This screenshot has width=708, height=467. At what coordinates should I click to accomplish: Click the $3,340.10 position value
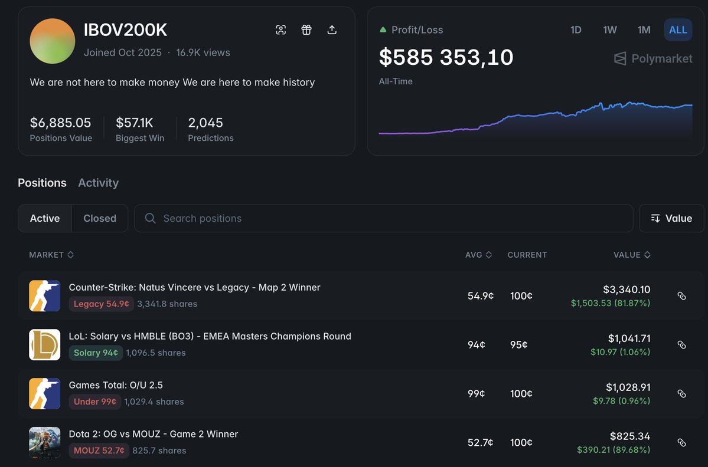coord(627,290)
